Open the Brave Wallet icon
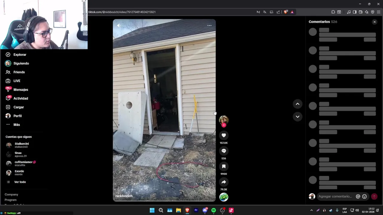Viewport: 383px width, 215px height. (x=361, y=12)
